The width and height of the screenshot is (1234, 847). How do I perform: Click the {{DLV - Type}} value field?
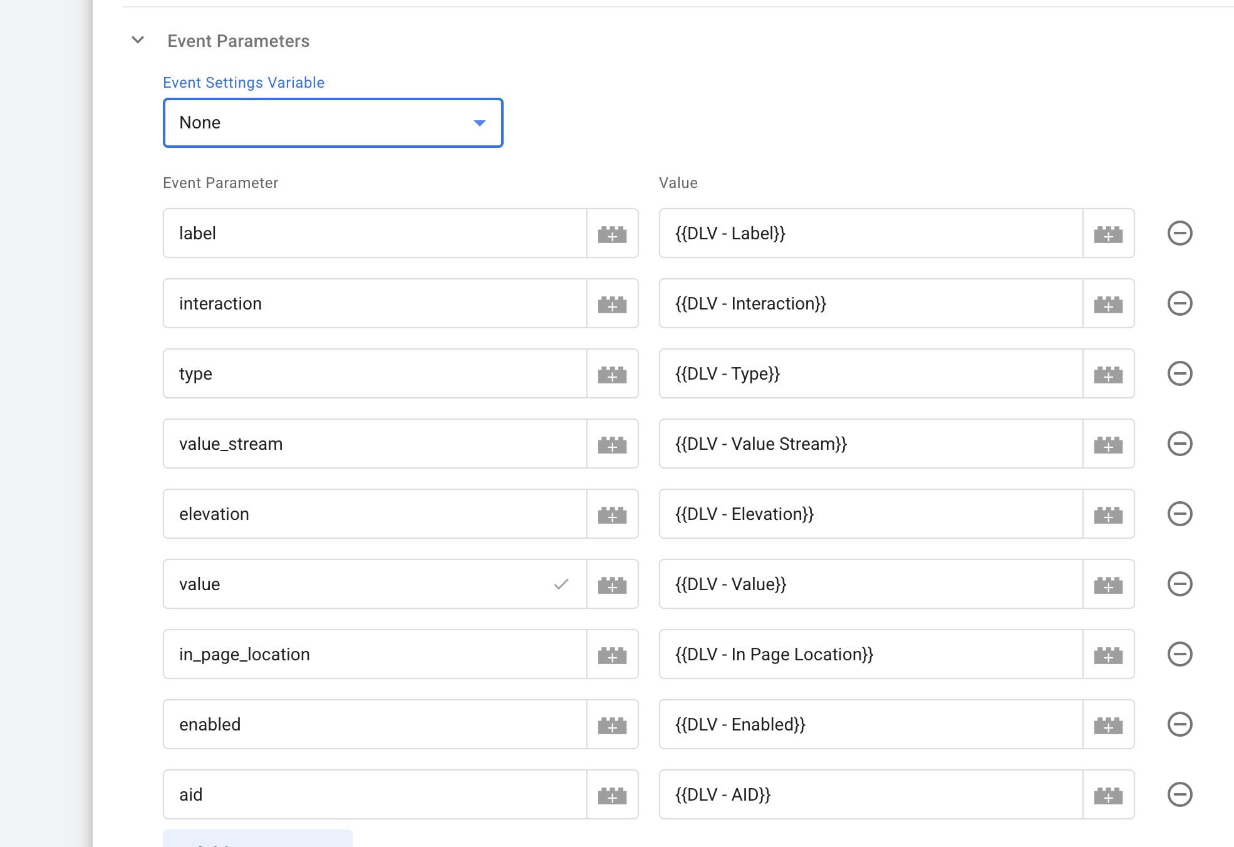coord(871,374)
